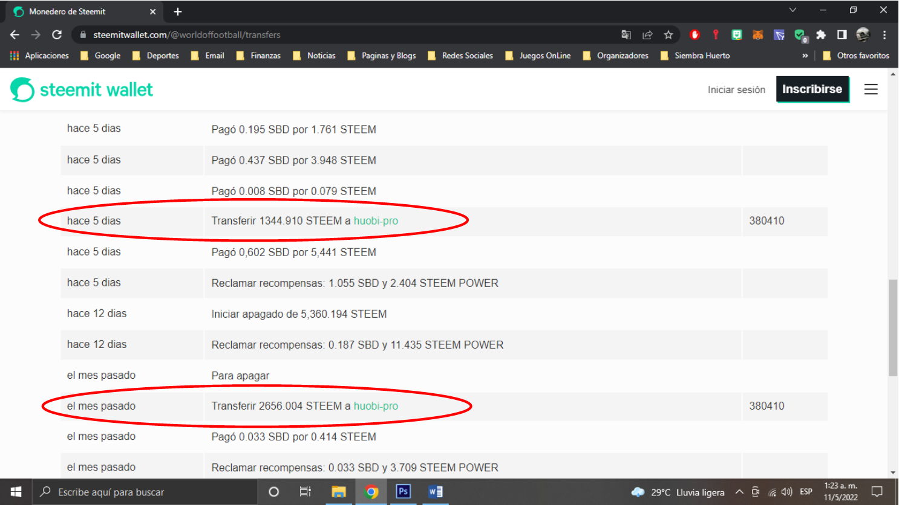Toggle the browser side panel icon
899x505 pixels.
click(842, 35)
